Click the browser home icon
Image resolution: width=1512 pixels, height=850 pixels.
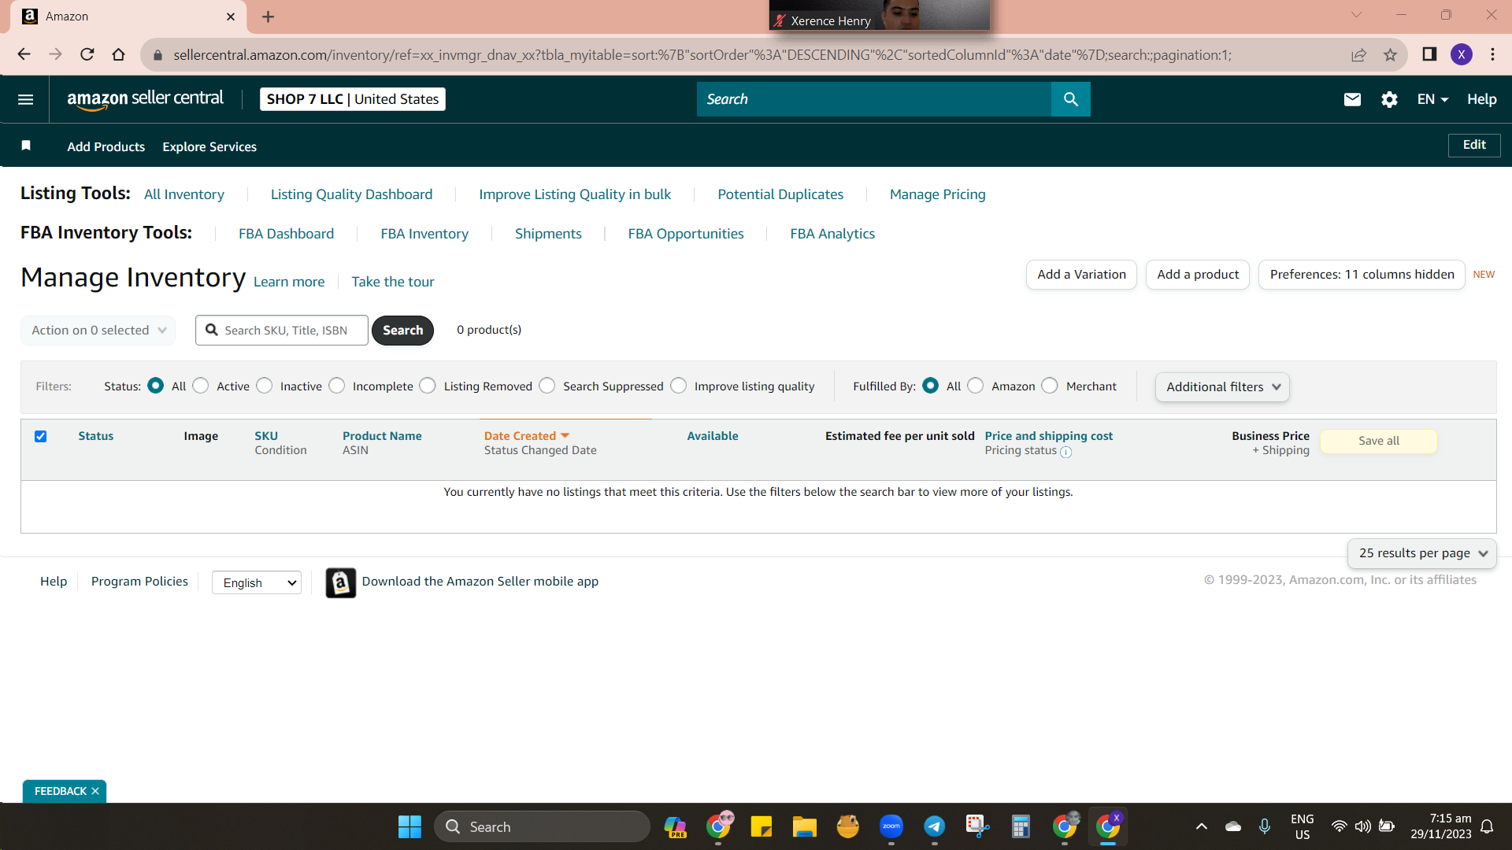tap(118, 54)
